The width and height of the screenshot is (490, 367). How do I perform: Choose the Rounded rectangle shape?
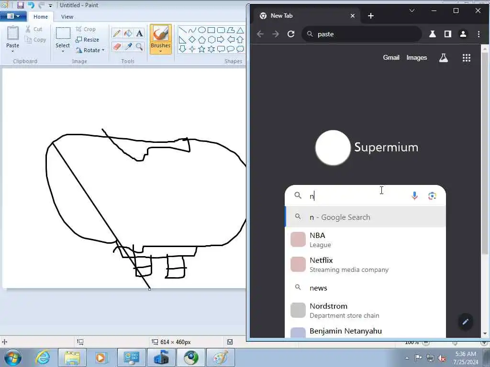(x=221, y=30)
